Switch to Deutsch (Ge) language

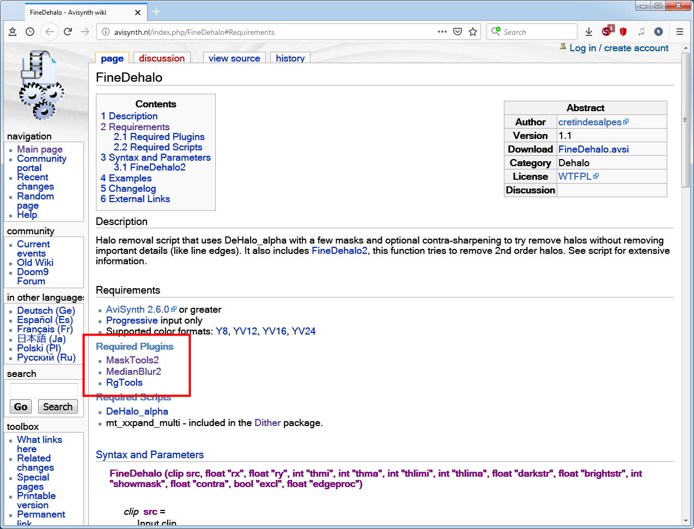[46, 311]
